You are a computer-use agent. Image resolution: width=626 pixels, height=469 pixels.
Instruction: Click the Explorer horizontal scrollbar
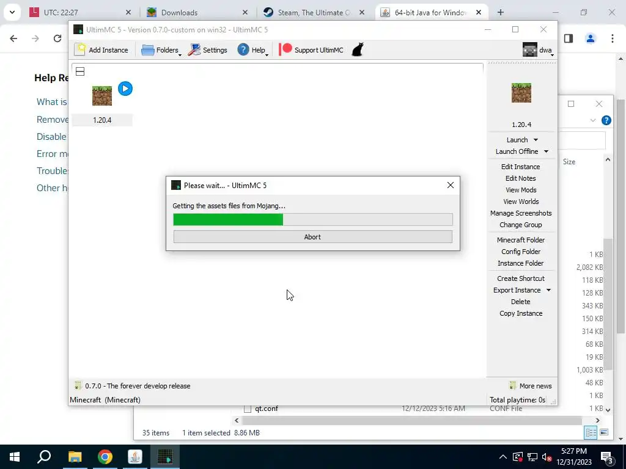pos(411,420)
